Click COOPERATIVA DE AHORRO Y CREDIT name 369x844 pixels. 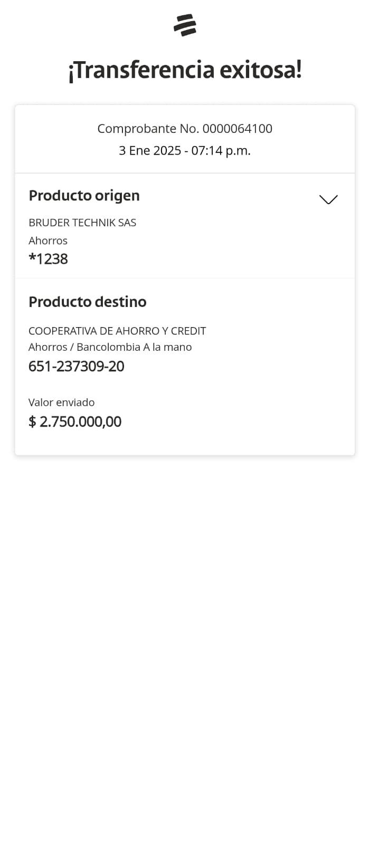pyautogui.click(x=117, y=331)
